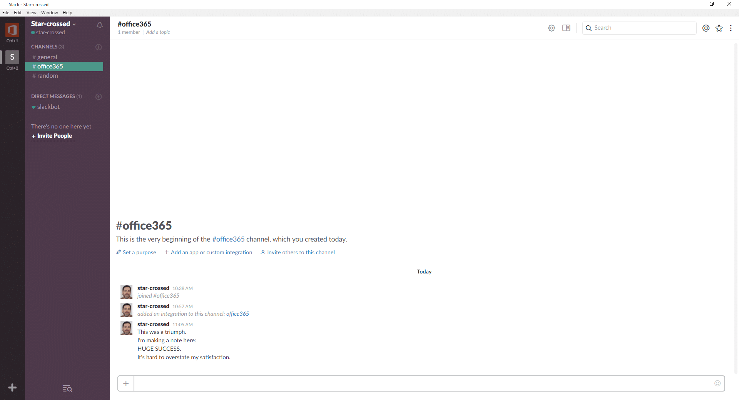Viewport: 739px width, 400px height.
Task: Show mentions and reactions @ icon
Action: (x=706, y=28)
